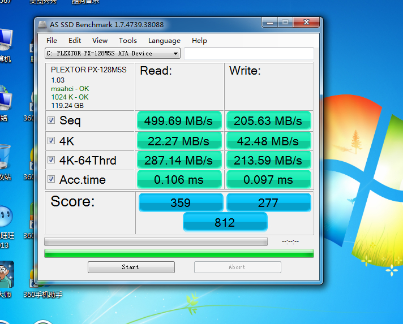This screenshot has height=324, width=403.
Task: Open the Tools menu
Action: tap(128, 41)
